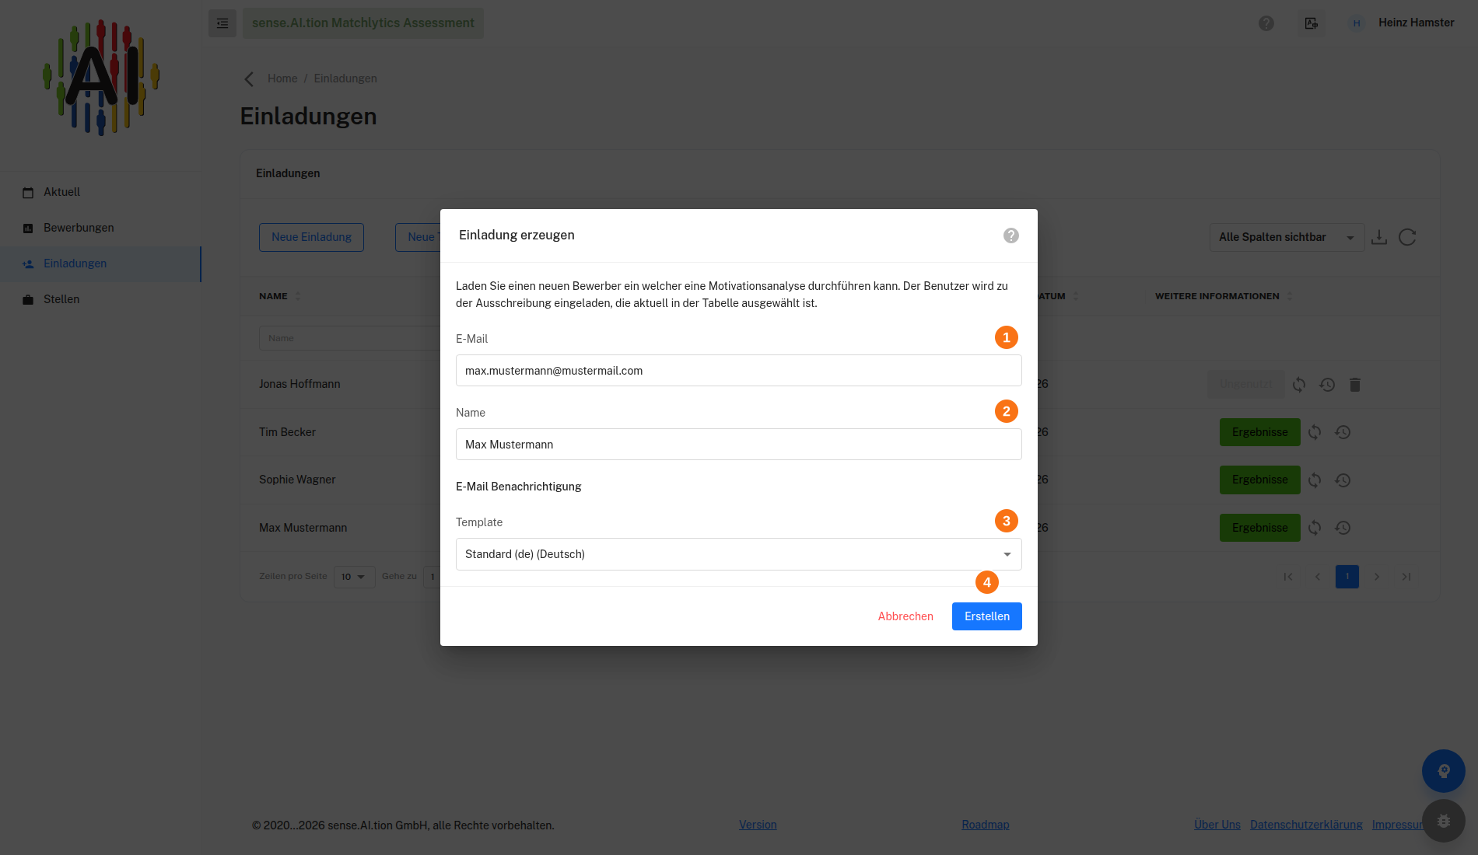Jump to last page of table
This screenshot has width=1478, height=855.
1406,577
